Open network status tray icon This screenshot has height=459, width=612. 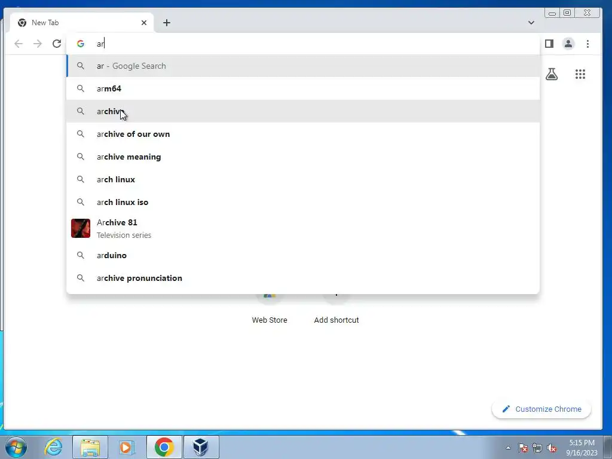coord(537,448)
